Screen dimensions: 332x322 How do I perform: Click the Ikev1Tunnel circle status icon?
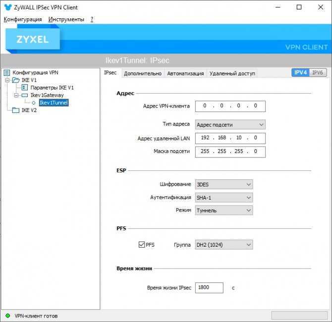tap(34, 103)
